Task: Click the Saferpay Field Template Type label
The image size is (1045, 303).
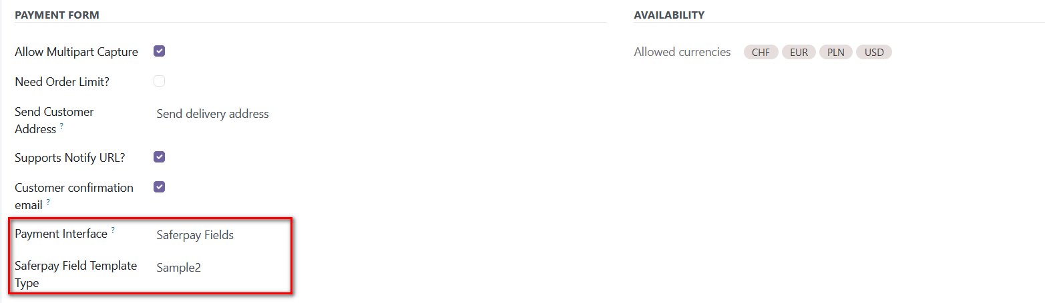Action: (x=75, y=274)
